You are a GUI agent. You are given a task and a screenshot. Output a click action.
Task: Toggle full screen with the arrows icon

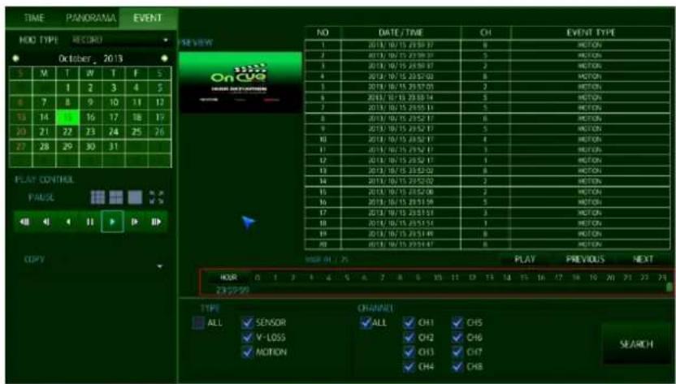point(156,197)
